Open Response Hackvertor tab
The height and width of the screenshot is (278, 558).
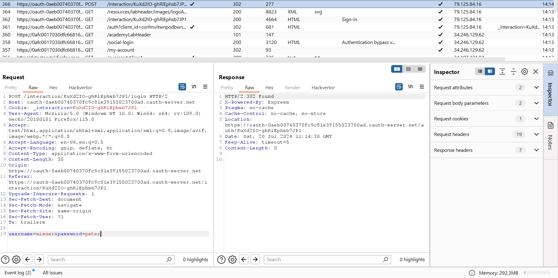click(x=323, y=88)
